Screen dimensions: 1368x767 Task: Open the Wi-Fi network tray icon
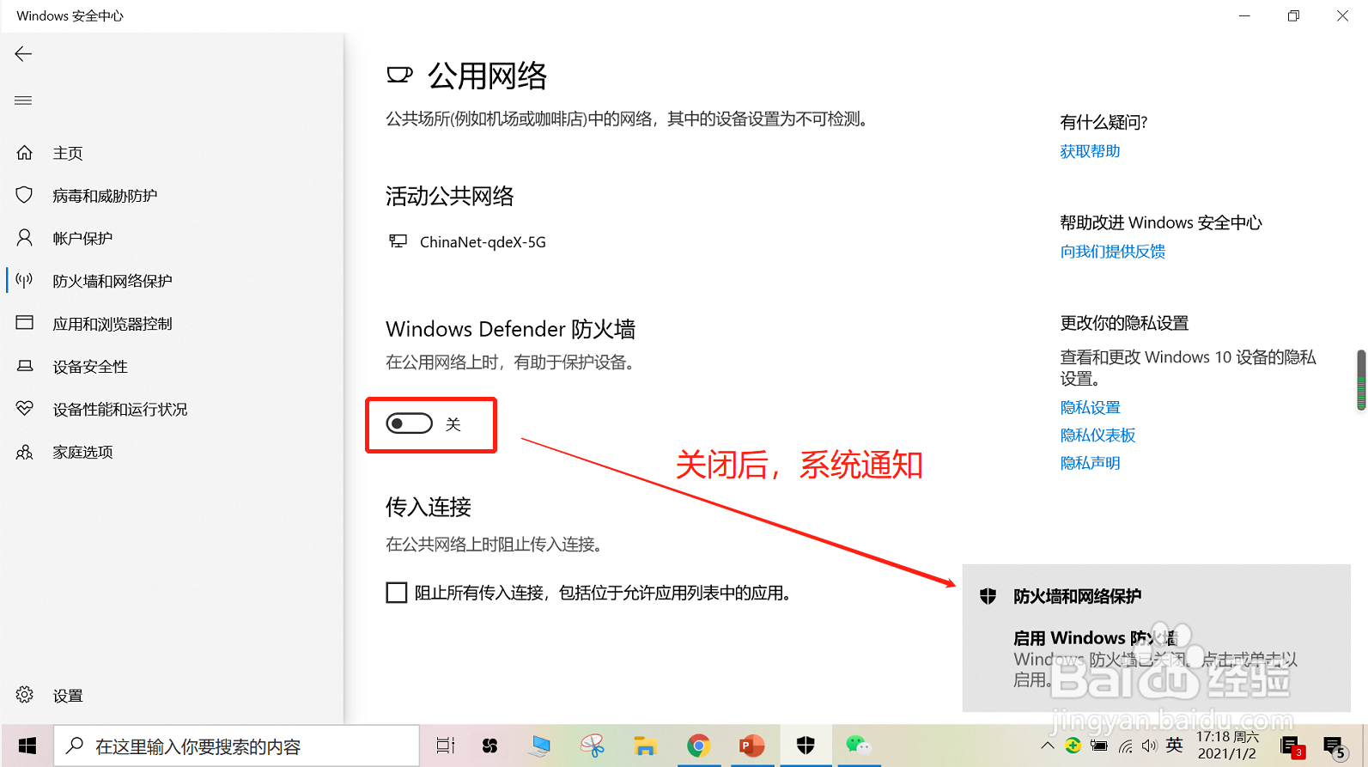pos(1125,746)
